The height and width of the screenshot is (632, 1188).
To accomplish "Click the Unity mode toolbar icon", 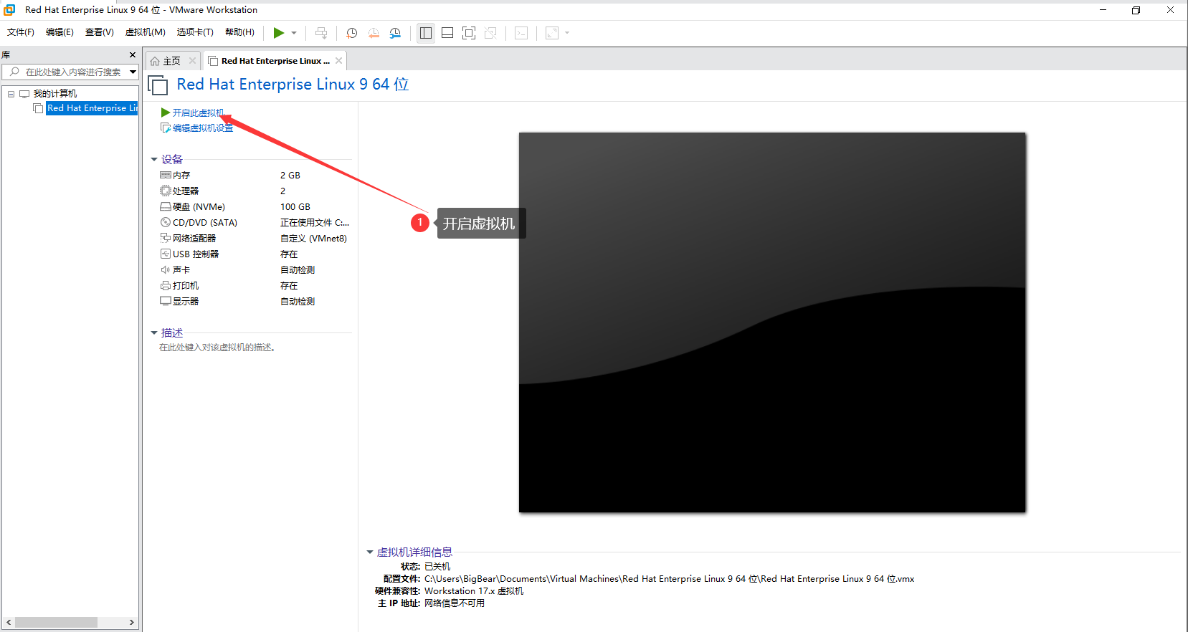I will pyautogui.click(x=490, y=33).
